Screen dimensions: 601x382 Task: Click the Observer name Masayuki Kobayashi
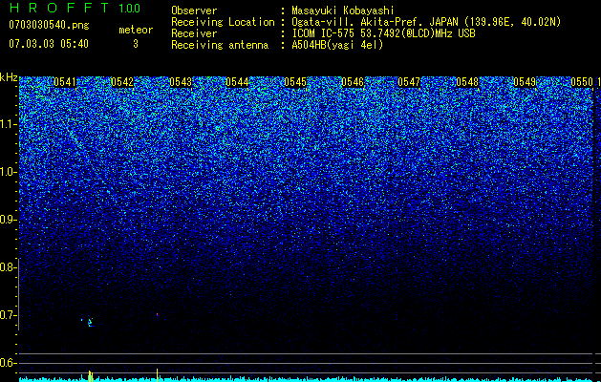pos(343,11)
